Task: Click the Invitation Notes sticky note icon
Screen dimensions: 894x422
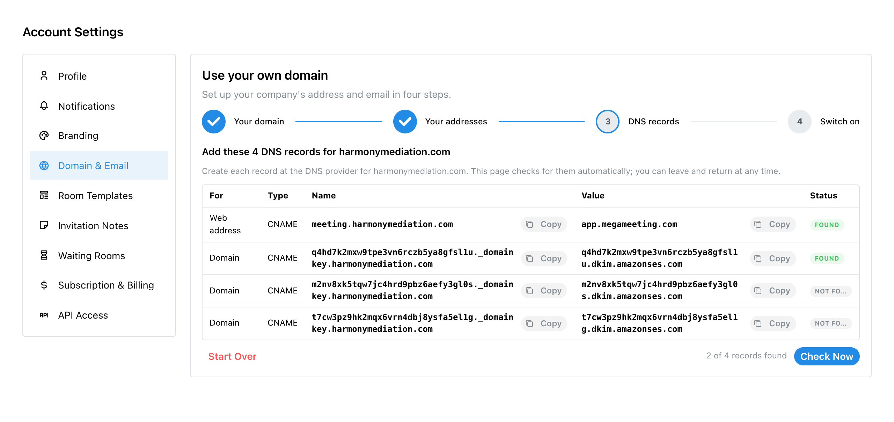Action: pyautogui.click(x=44, y=225)
